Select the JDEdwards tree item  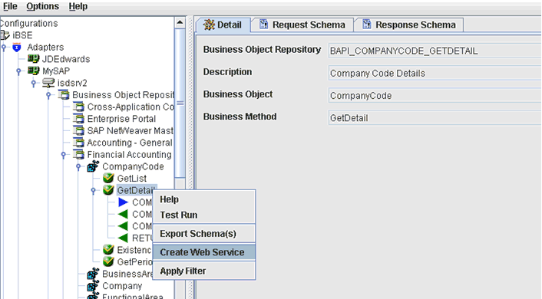pos(66,59)
